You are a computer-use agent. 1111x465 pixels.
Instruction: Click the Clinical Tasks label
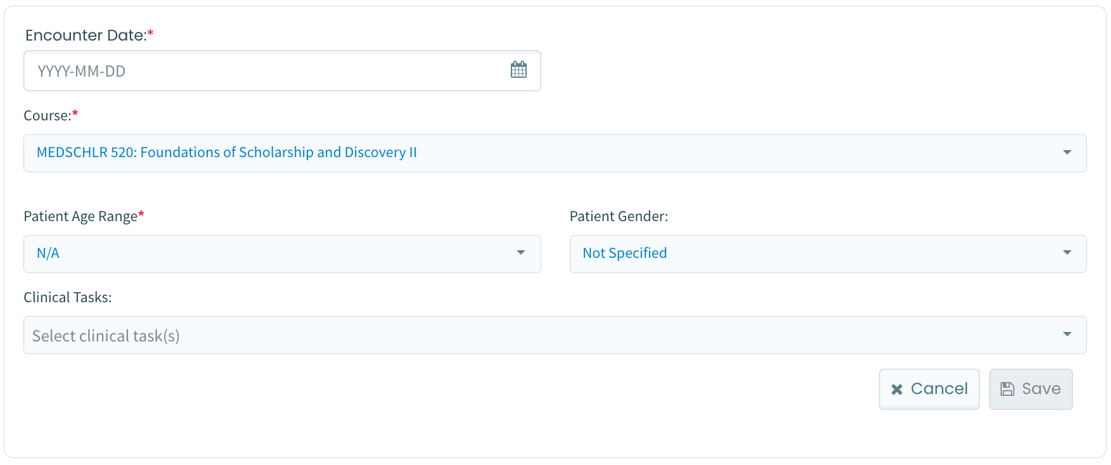(x=68, y=298)
